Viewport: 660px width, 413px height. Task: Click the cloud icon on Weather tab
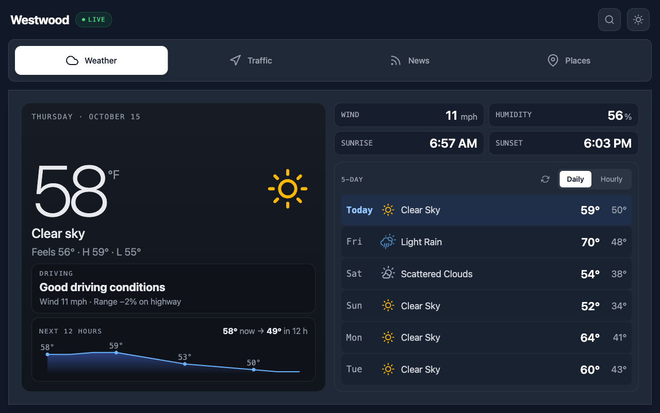(72, 60)
